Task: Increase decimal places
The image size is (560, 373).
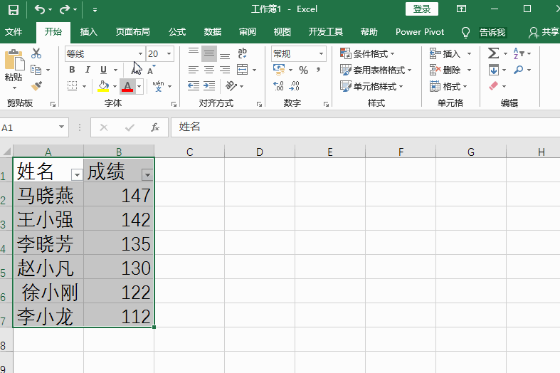Action: click(x=278, y=85)
